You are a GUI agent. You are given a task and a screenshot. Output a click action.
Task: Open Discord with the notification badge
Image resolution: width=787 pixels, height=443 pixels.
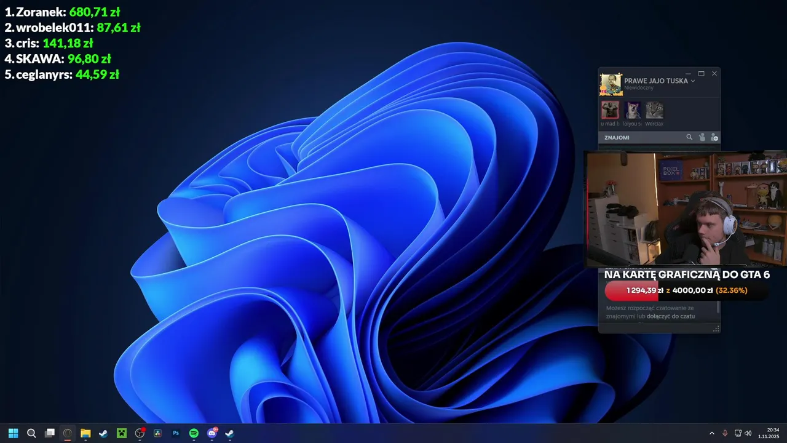[212, 433]
